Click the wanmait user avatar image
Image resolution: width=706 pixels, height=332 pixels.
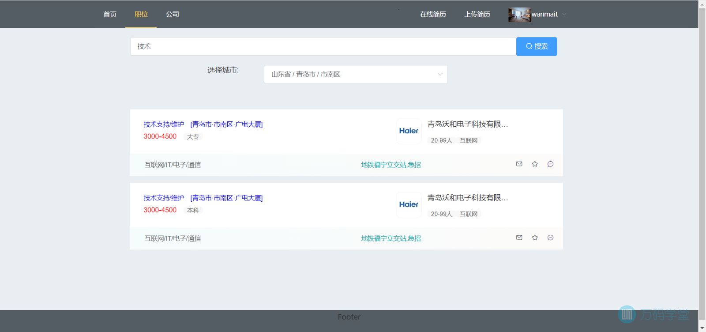click(x=519, y=15)
